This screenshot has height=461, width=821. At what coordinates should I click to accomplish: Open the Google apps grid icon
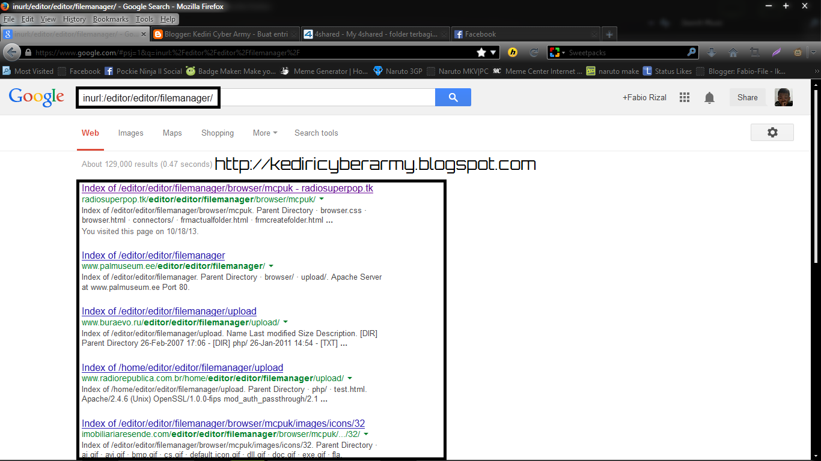coord(684,97)
